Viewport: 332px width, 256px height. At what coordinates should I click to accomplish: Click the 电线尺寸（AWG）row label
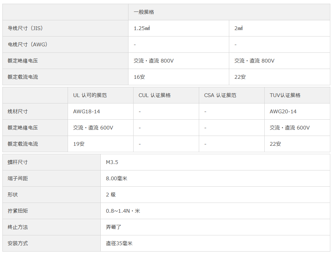tap(27, 44)
